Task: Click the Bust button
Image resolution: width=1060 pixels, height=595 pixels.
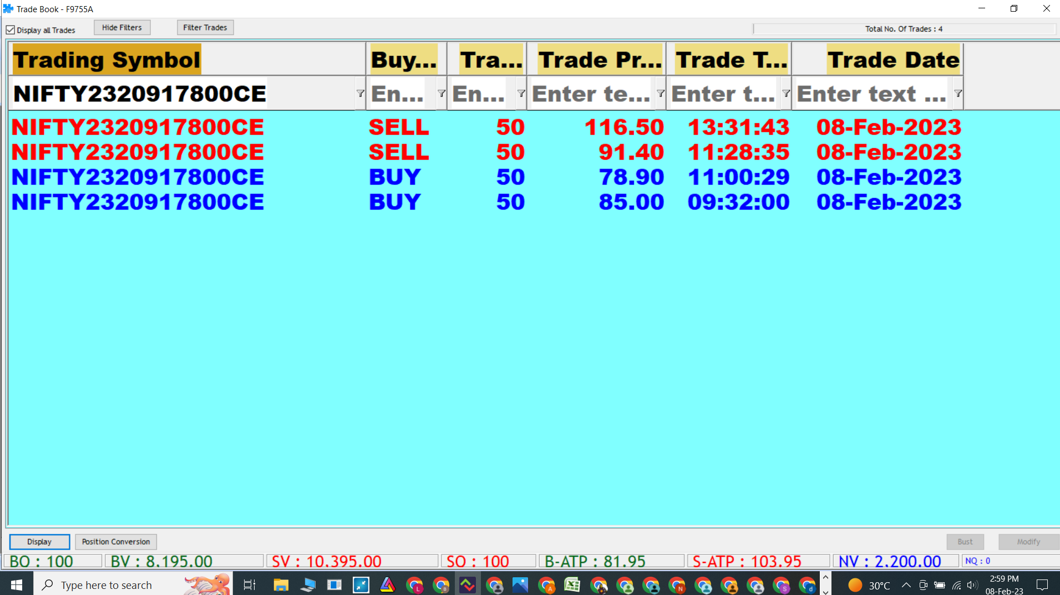Action: pyautogui.click(x=965, y=542)
